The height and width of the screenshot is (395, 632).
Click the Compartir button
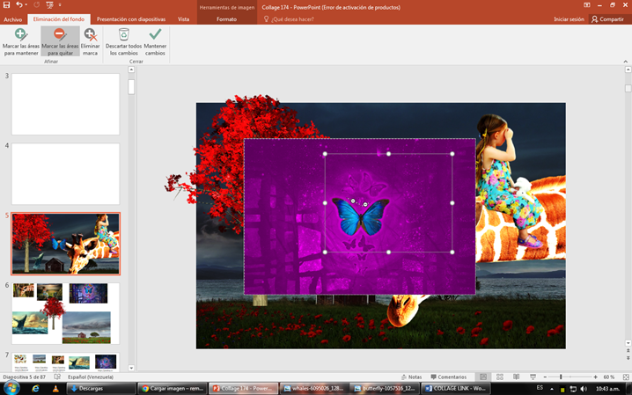(x=607, y=19)
